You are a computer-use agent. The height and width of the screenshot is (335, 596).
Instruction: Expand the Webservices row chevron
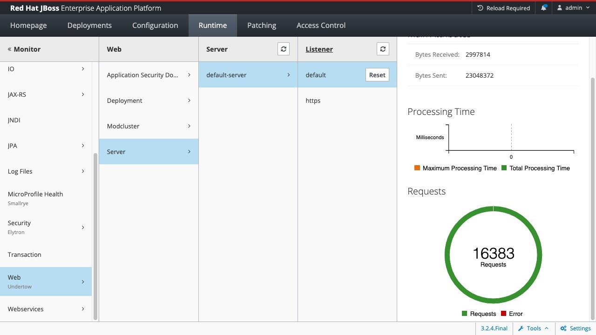coord(83,309)
